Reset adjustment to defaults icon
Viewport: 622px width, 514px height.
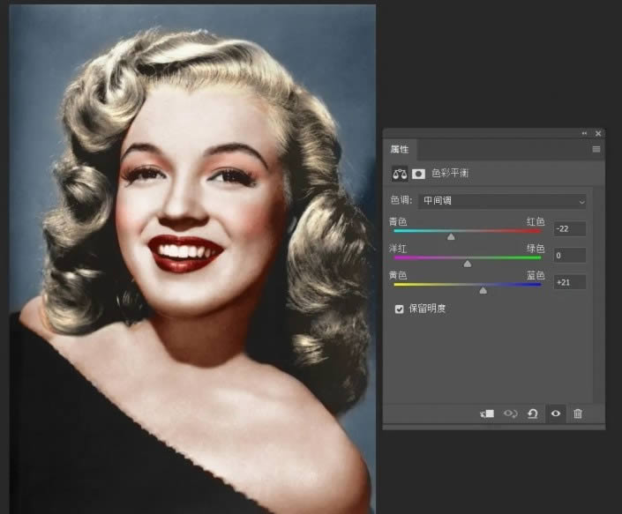pyautogui.click(x=532, y=413)
